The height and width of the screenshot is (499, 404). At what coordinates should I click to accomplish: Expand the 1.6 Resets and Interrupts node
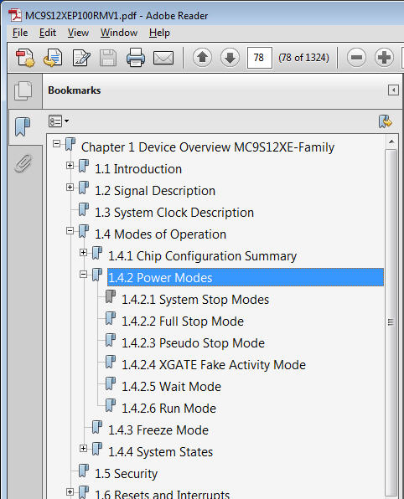click(70, 492)
